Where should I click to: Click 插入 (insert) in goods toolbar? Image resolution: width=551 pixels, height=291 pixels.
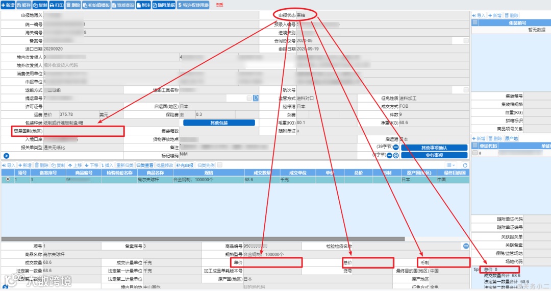point(107,165)
